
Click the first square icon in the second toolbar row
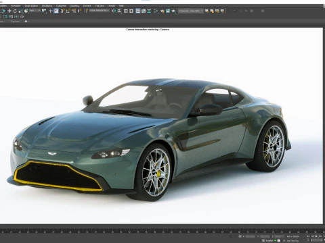(x=5, y=17)
